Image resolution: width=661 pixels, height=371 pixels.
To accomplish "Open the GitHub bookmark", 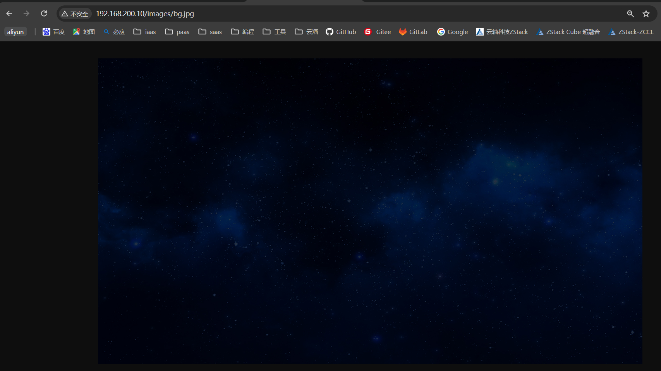I will 341,32.
